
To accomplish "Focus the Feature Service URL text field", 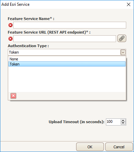I will pos(65,39).
